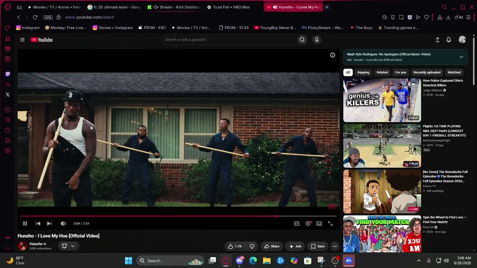This screenshot has height=268, width=477.
Task: Start voice search with the microphone
Action: tap(317, 39)
